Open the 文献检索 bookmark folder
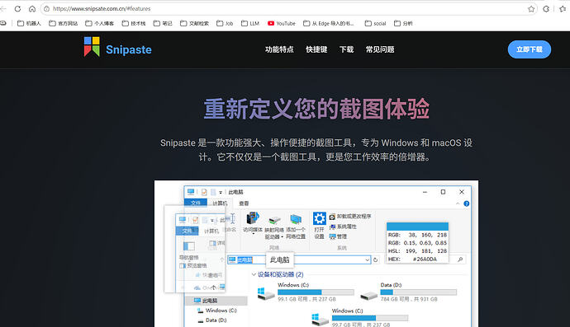 click(194, 23)
